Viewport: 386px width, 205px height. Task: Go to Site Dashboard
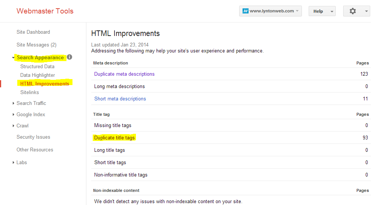[33, 32]
